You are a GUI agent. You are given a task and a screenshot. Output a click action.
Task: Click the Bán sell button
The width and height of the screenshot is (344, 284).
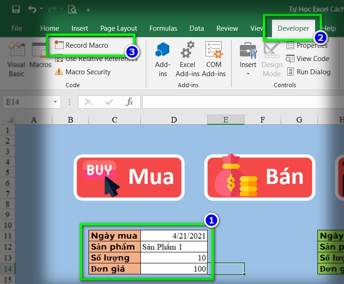[260, 178]
